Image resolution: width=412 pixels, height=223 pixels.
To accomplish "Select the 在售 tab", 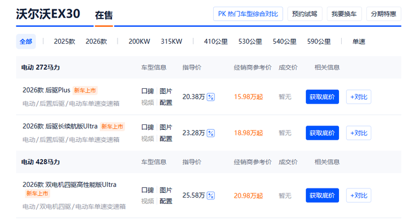I will (103, 15).
